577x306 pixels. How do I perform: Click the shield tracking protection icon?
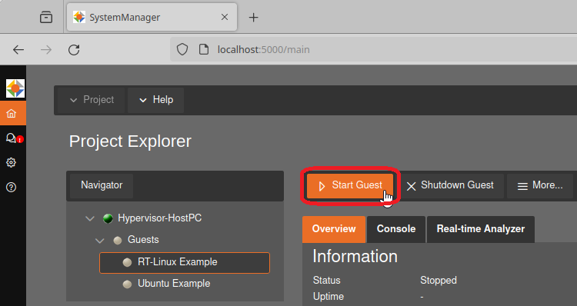(x=182, y=49)
